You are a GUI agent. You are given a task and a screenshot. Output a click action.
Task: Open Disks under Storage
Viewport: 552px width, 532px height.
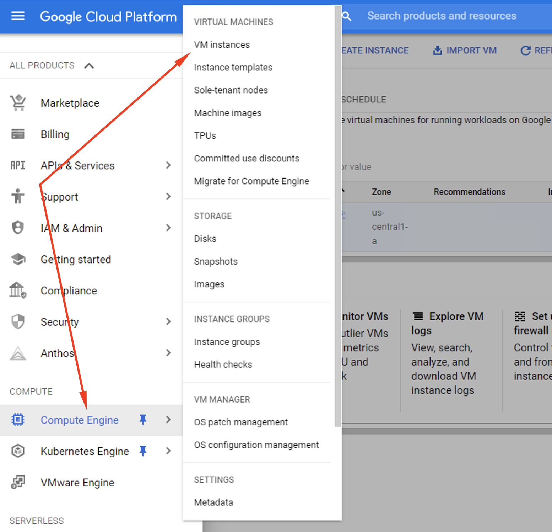[x=205, y=239]
